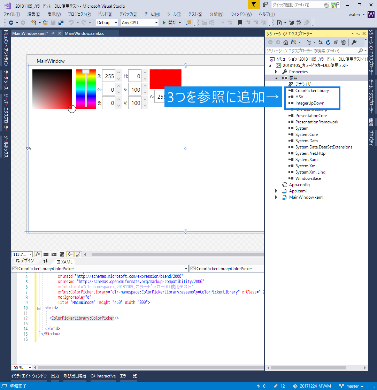Click the feedback flag notification icon
The width and height of the screenshot is (377, 390).
254,5
